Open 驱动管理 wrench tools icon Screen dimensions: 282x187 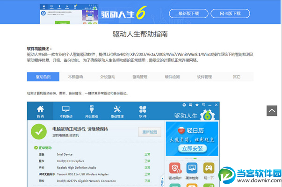[x=117, y=111]
